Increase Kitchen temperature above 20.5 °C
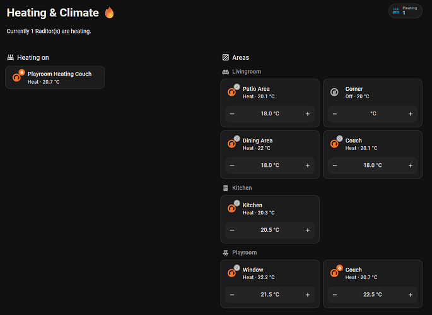The width and height of the screenshot is (432, 315). click(x=308, y=231)
